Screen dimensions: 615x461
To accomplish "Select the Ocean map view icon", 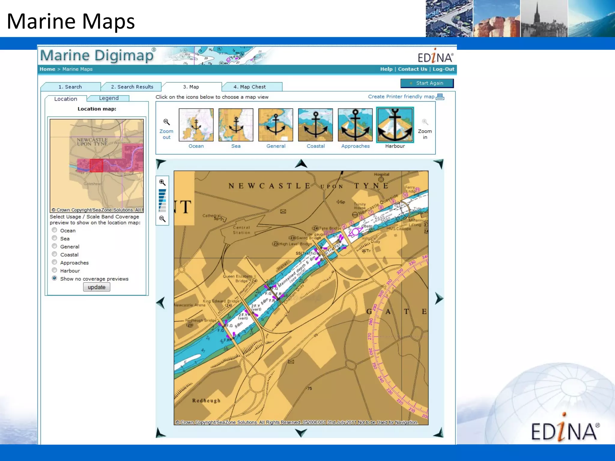I will (x=196, y=125).
